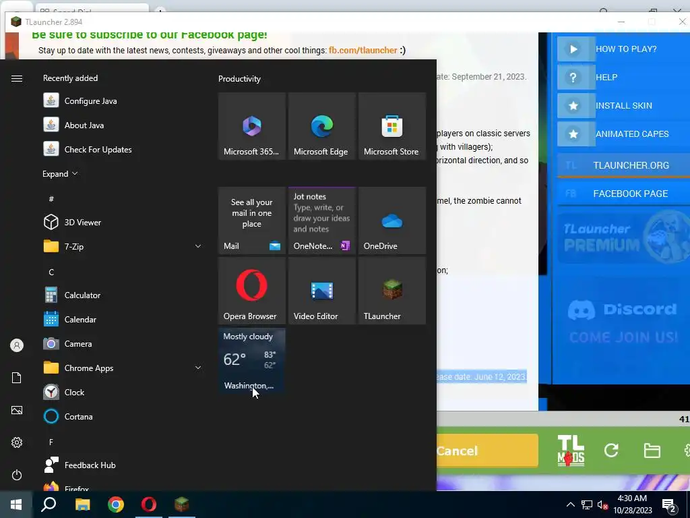This screenshot has width=690, height=518.
Task: Open Microsoft Store tile
Action: 391,126
